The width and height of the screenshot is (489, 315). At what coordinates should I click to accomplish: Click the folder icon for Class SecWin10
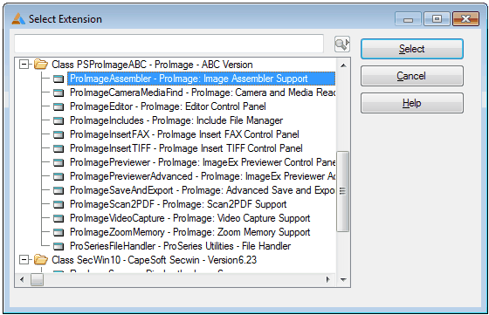tap(40, 260)
